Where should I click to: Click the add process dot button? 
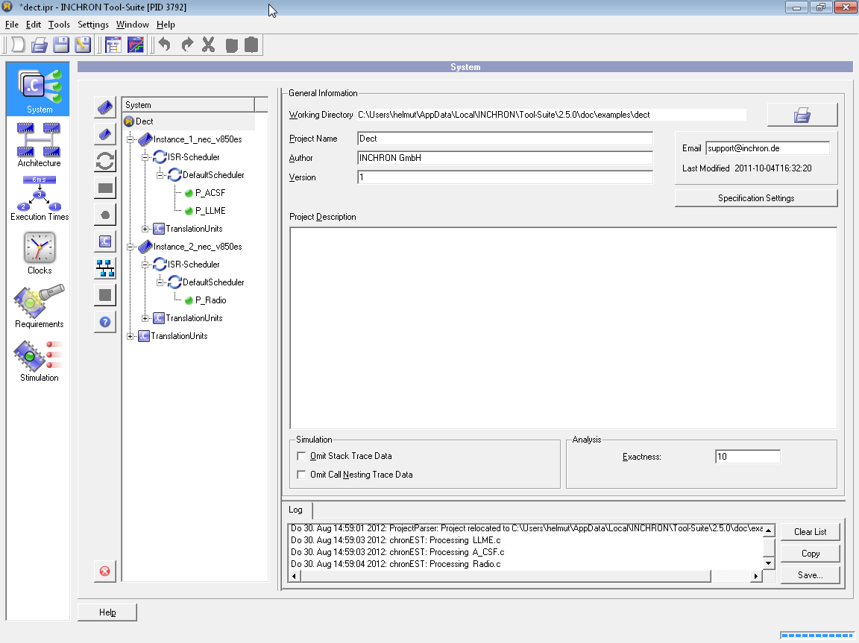coord(105,215)
